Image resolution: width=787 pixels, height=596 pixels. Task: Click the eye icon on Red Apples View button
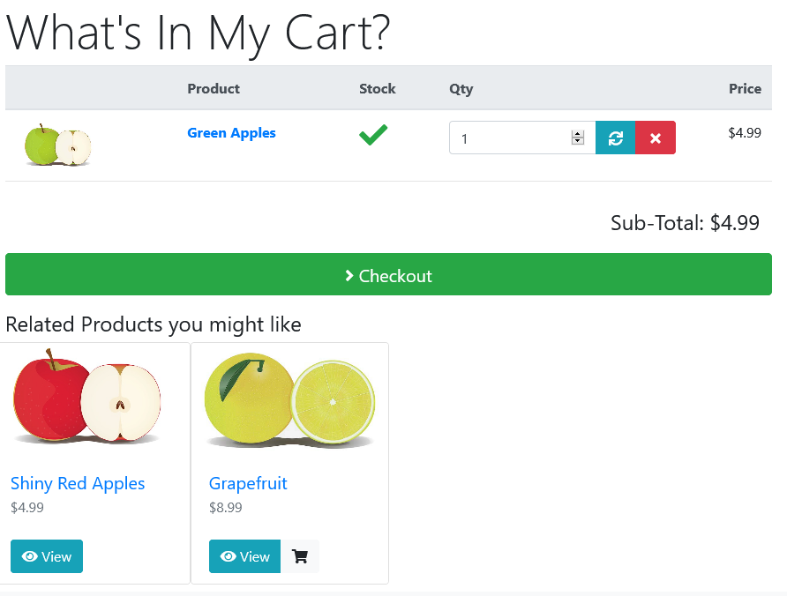[30, 556]
